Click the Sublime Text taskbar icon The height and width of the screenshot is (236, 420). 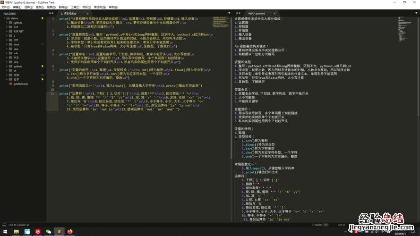coord(59,232)
